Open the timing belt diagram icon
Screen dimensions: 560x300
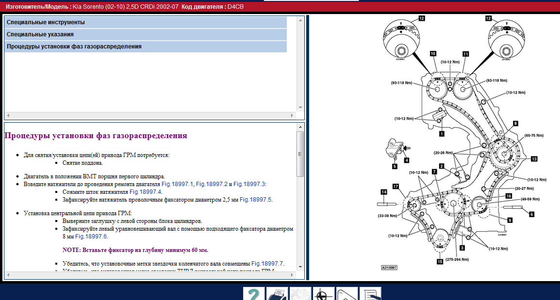(x=347, y=294)
